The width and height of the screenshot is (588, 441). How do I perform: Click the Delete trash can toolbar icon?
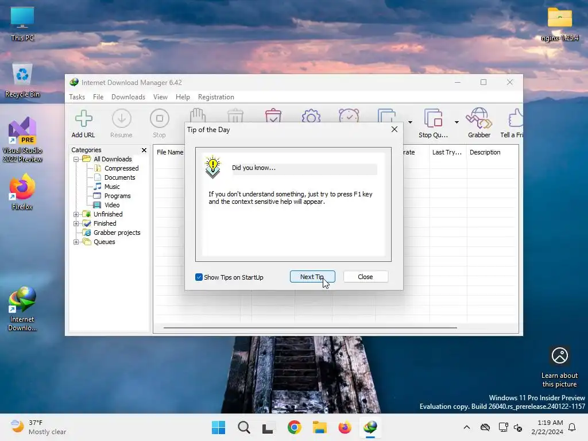click(235, 115)
